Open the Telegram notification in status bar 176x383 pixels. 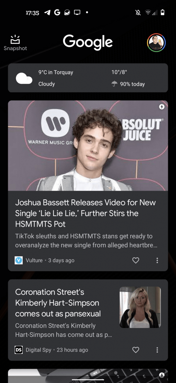[x=47, y=13]
